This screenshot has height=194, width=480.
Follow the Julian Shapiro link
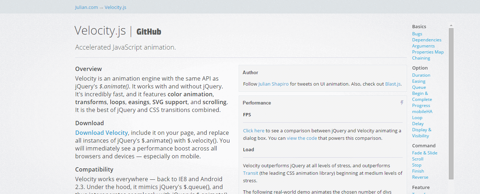click(273, 84)
